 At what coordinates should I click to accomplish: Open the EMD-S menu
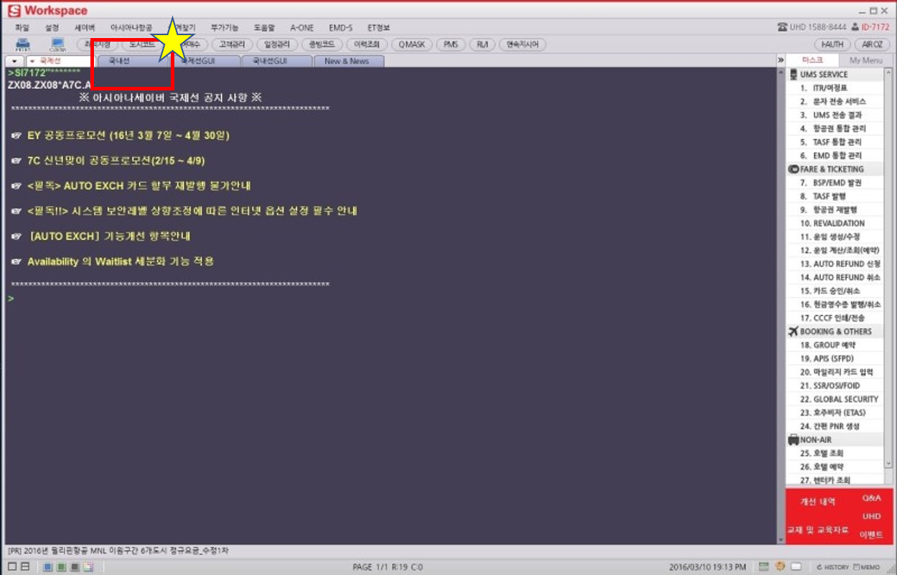[341, 27]
